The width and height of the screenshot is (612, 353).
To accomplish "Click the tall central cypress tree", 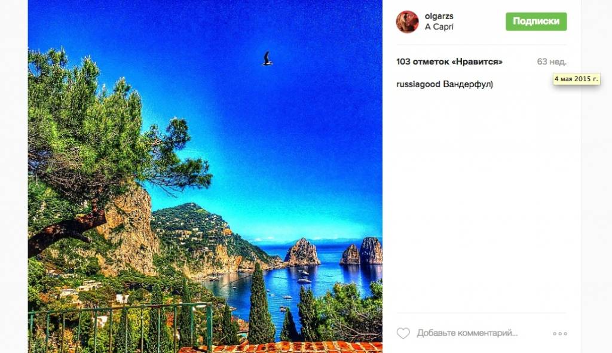I will (259, 304).
